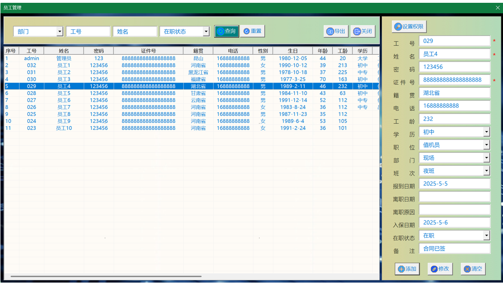
Task: Click the 学历 column header
Action: pyautogui.click(x=363, y=51)
